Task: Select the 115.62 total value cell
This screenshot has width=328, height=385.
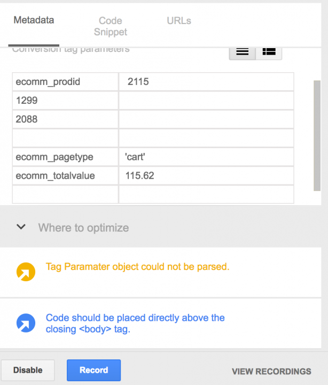Action: click(x=206, y=176)
